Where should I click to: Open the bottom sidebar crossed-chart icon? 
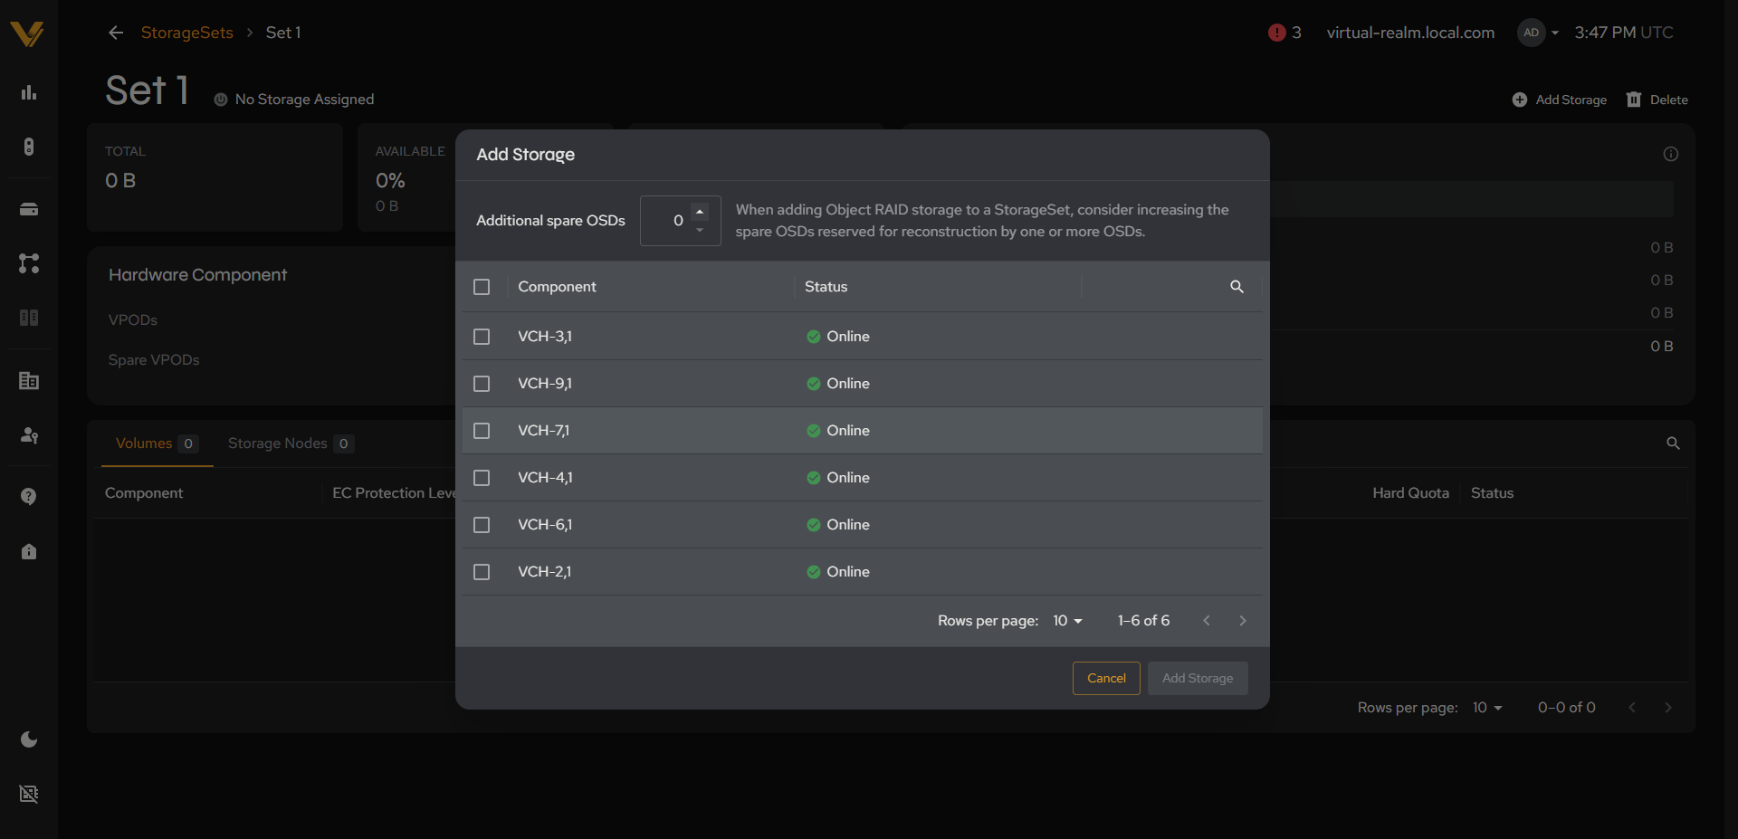29,794
